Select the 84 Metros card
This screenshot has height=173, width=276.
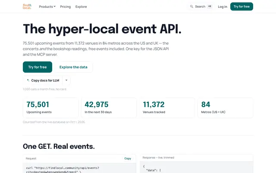[225, 108]
